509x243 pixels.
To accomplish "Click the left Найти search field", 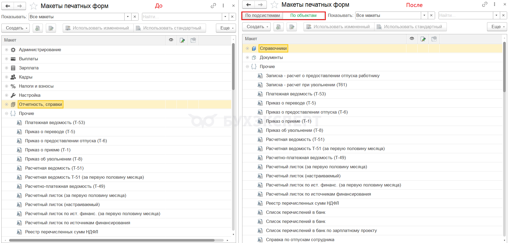I will tap(182, 17).
